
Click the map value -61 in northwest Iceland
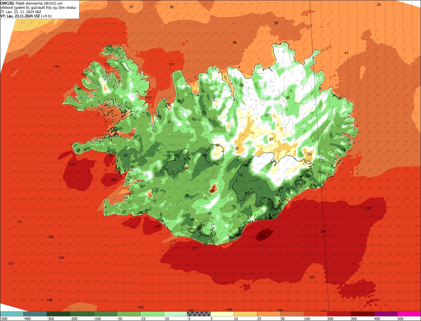[x=179, y=101]
